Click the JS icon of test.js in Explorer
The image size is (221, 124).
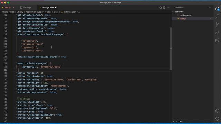coord(178,19)
